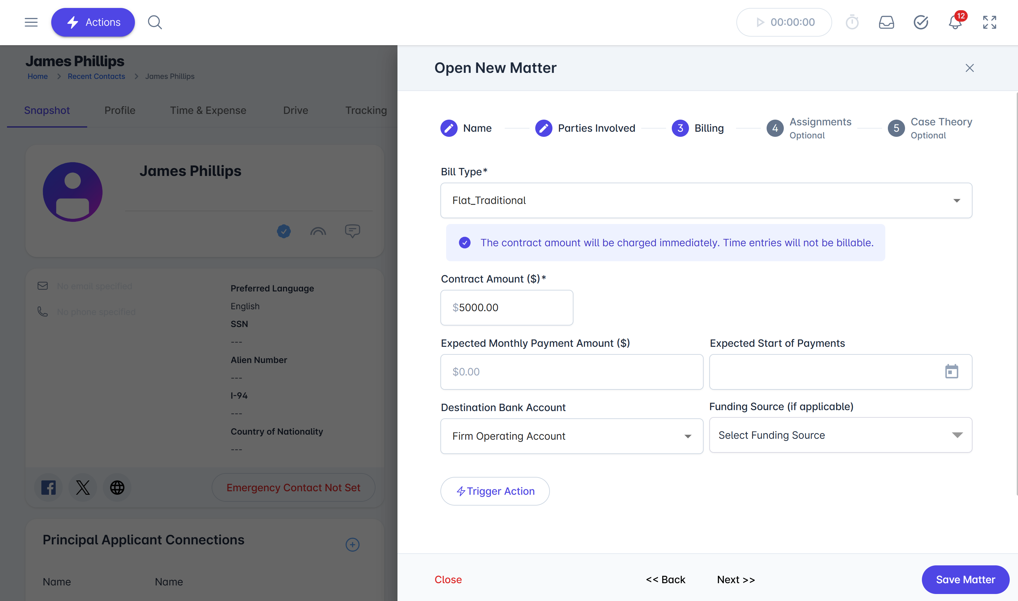Open the Bill Type dropdown
Screen dimensions: 1018x601
click(706, 200)
